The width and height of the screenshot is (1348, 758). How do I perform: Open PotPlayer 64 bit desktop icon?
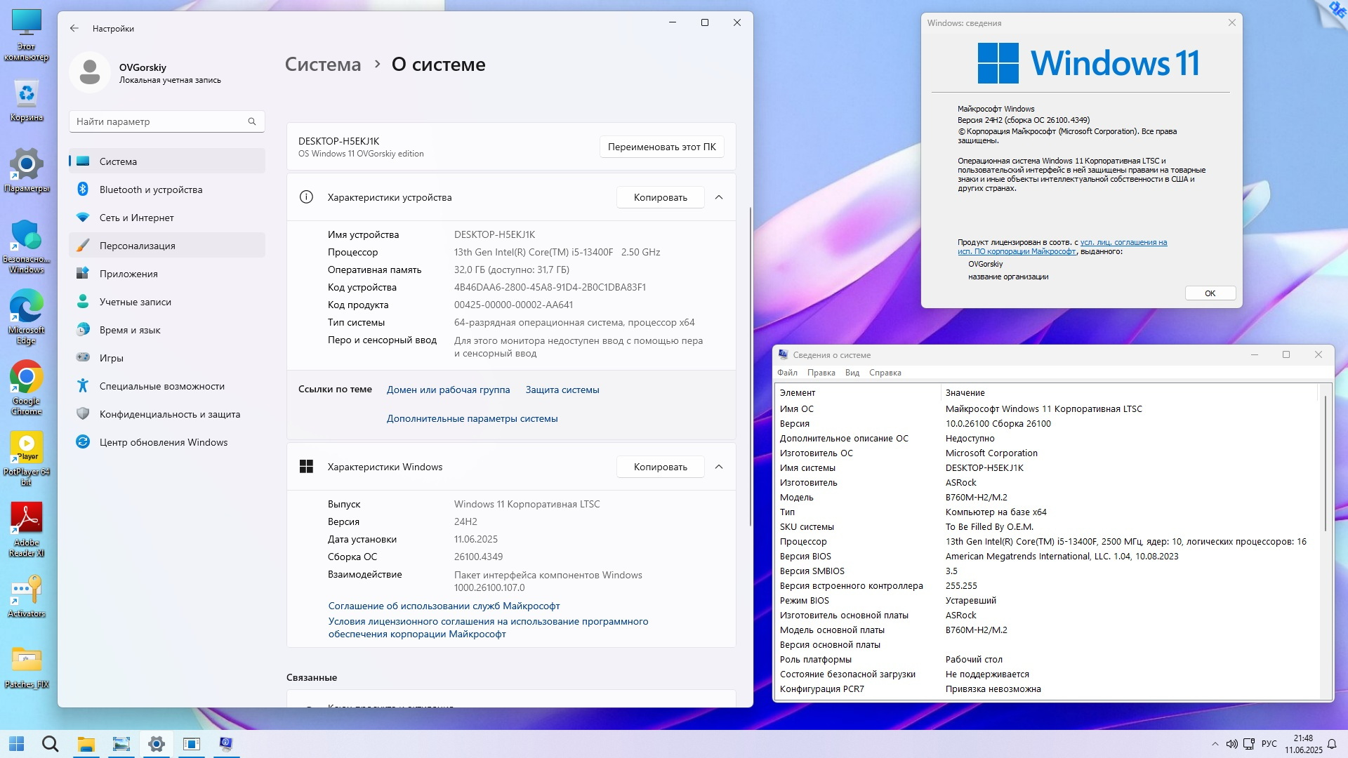click(27, 449)
